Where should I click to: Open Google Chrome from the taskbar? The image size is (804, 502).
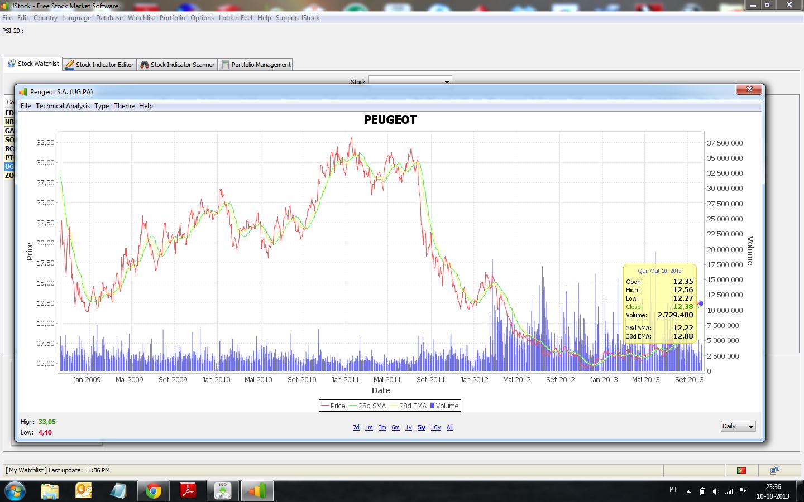(154, 491)
